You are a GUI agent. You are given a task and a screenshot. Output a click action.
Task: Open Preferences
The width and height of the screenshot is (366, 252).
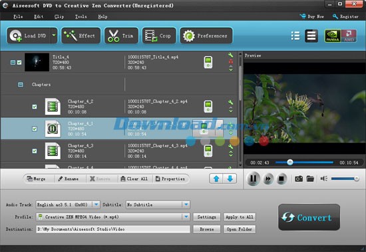click(x=206, y=35)
